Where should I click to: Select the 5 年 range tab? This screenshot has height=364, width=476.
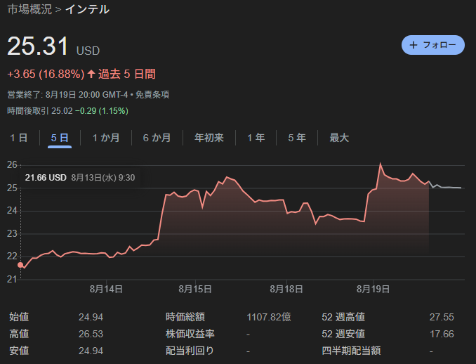tap(296, 138)
